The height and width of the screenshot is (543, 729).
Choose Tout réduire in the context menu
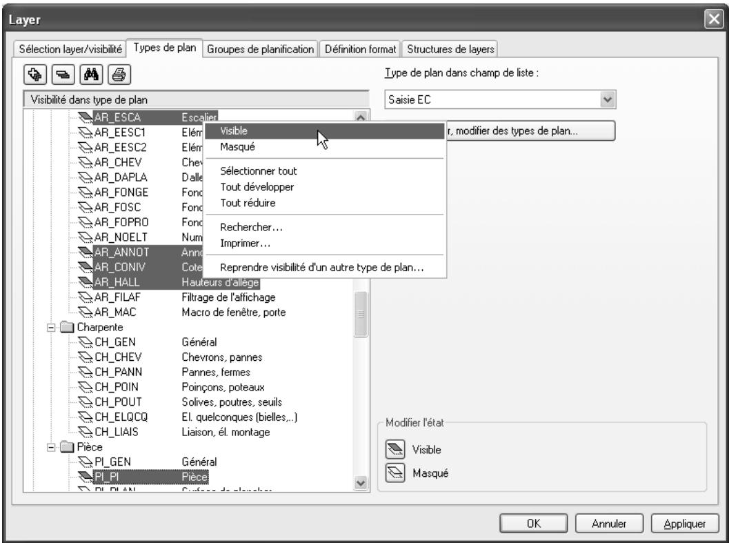coord(325,202)
